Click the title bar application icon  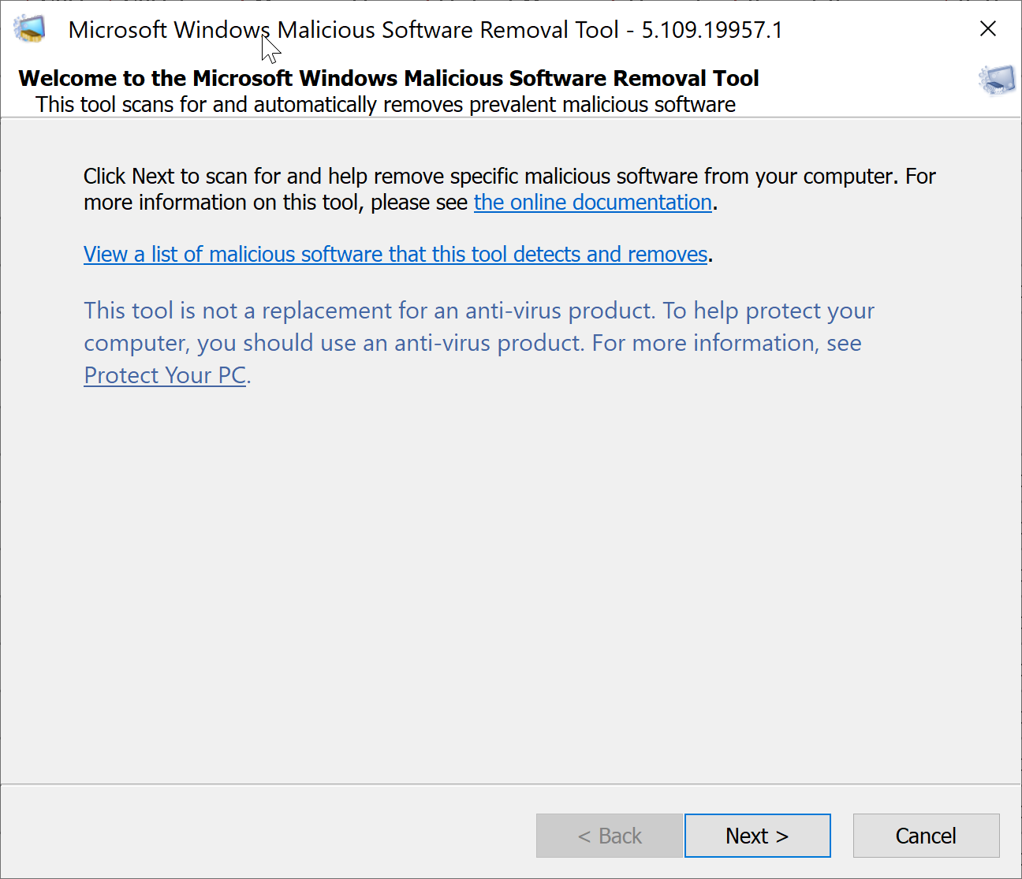click(x=30, y=29)
